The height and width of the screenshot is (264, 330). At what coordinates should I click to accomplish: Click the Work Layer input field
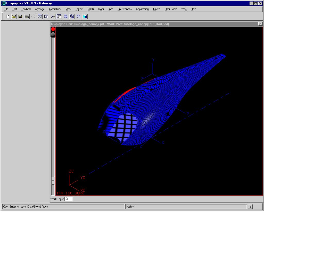(69, 199)
